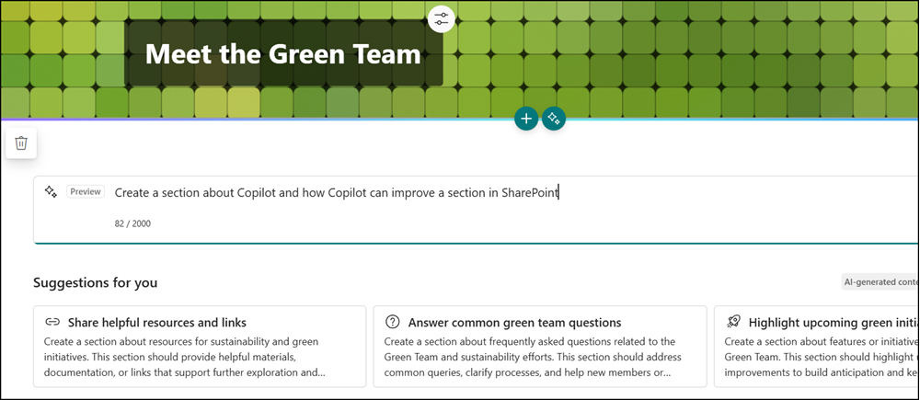This screenshot has height=400, width=920.
Task: Click the rocket icon on Highlight card
Action: 733,322
